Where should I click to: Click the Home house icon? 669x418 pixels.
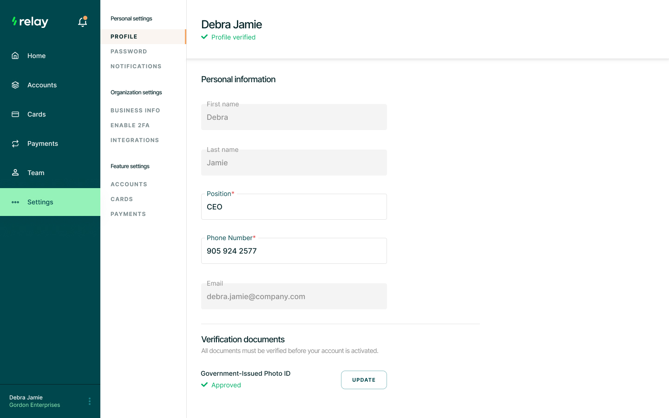(x=15, y=56)
